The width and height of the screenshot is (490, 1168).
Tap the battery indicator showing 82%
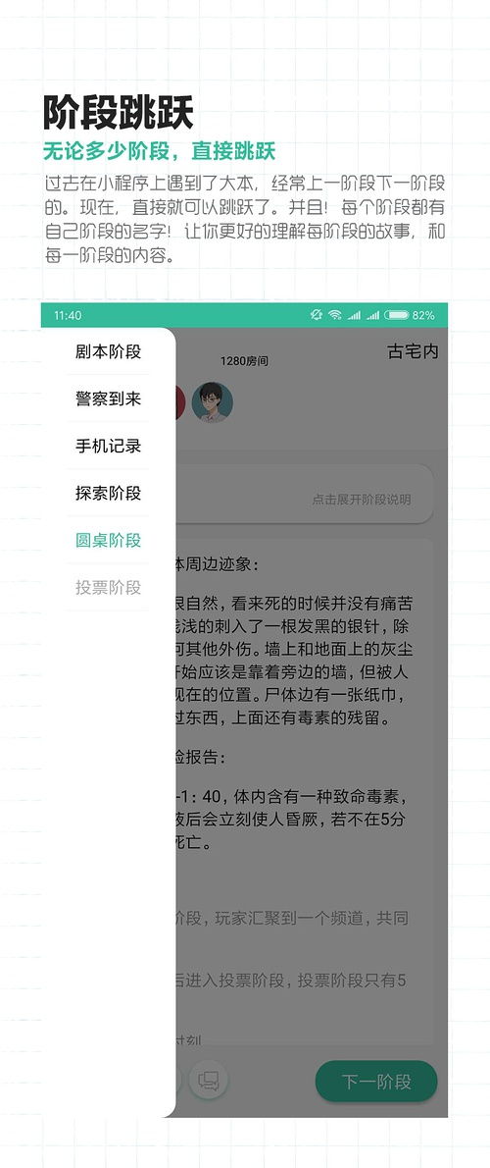click(x=410, y=315)
